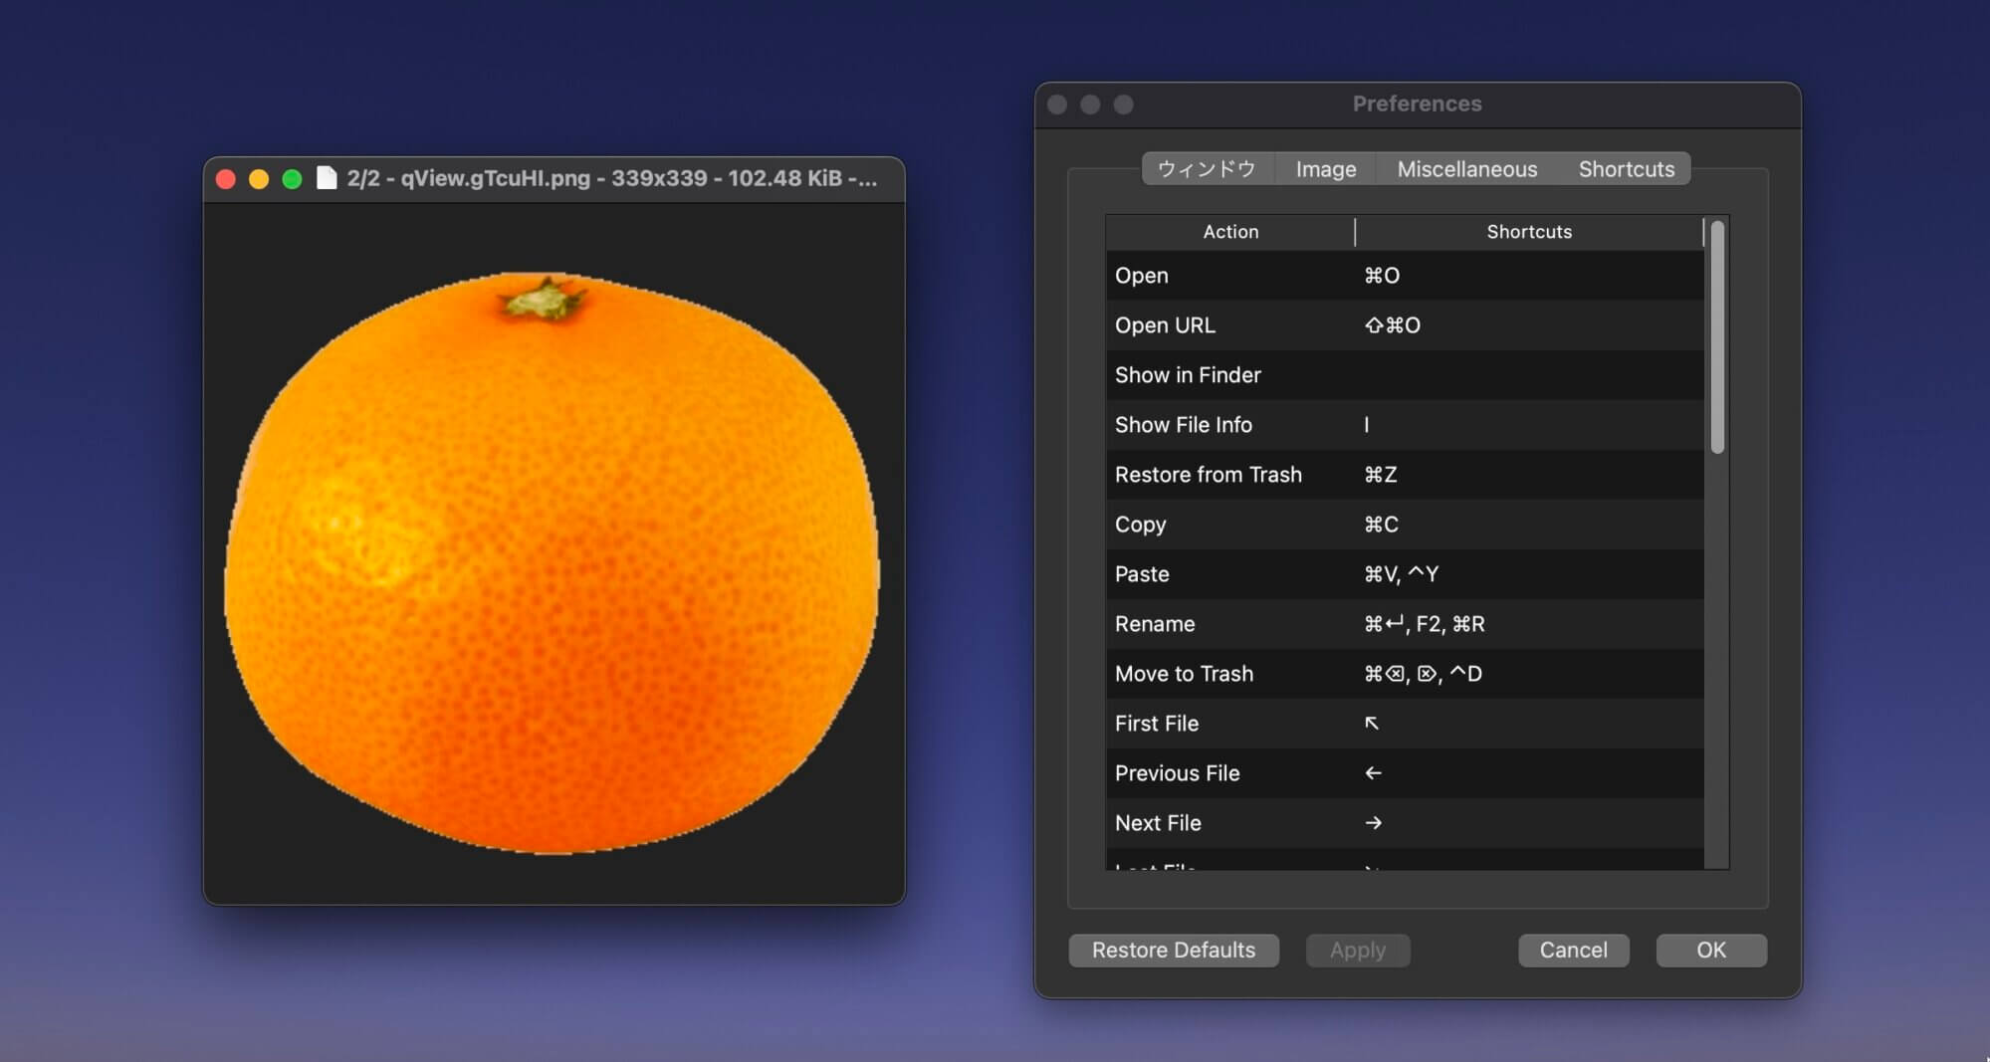Click the orange image in qView window

(553, 562)
